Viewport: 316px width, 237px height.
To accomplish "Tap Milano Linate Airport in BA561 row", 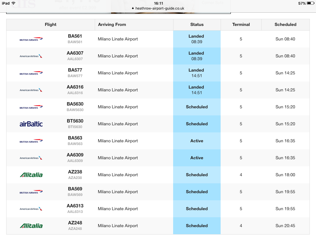I will 118,39.
